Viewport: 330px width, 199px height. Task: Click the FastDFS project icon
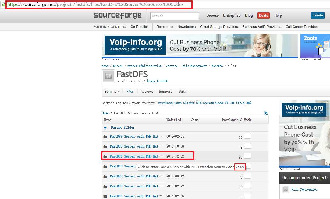click(x=108, y=76)
